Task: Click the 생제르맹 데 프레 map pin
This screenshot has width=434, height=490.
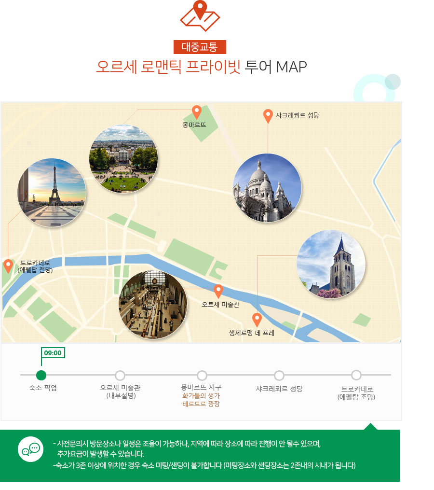Action: pos(257,320)
